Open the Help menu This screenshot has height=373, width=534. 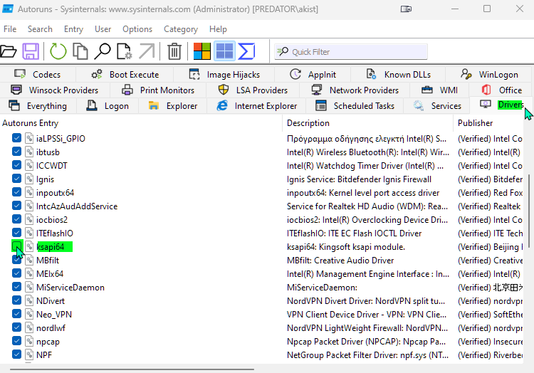[x=218, y=29]
